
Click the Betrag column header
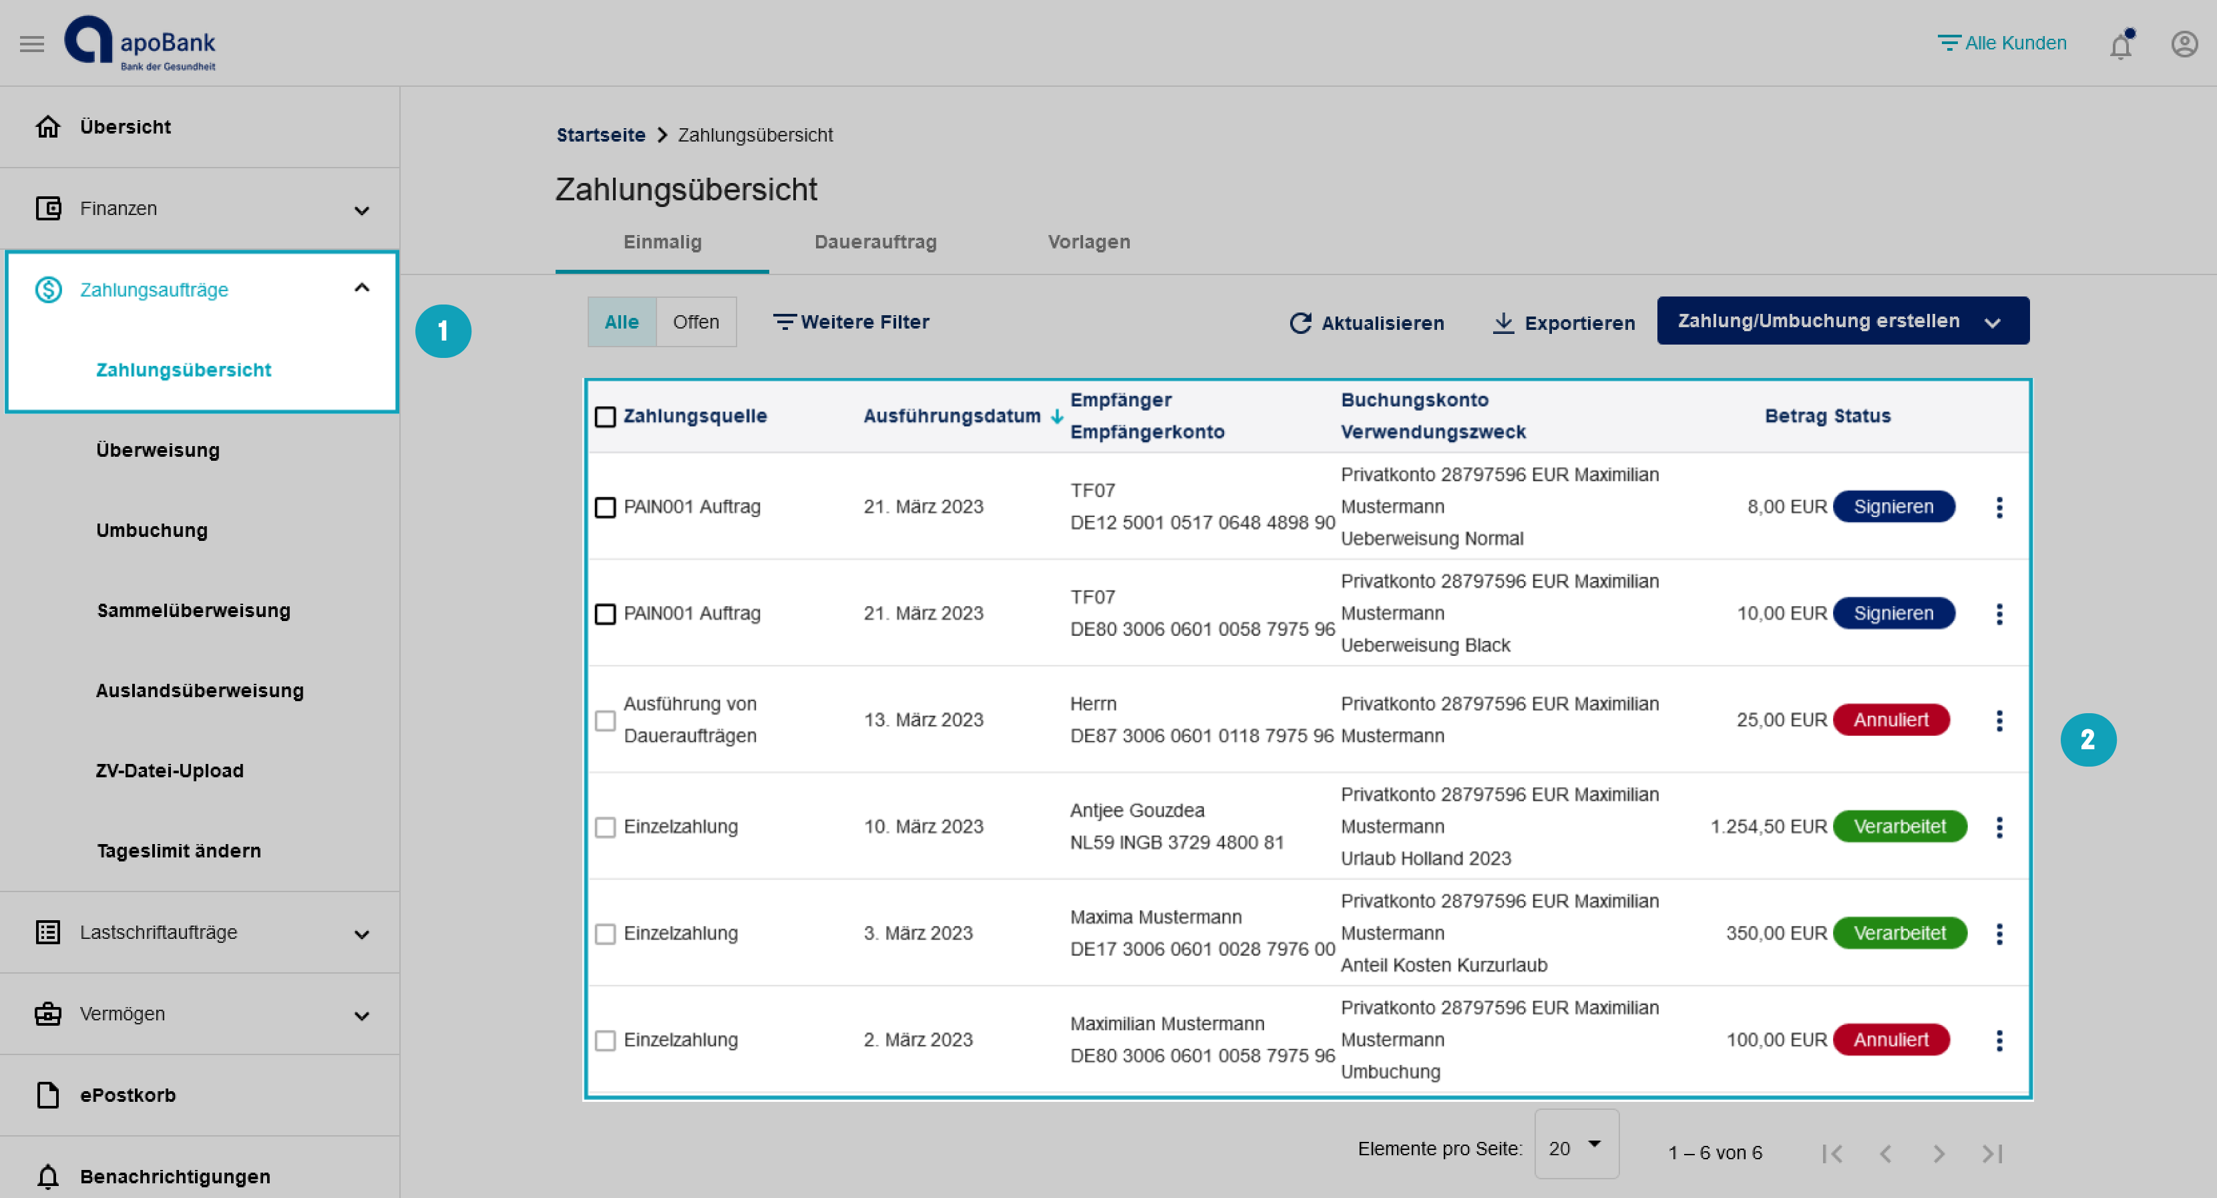(x=1795, y=417)
